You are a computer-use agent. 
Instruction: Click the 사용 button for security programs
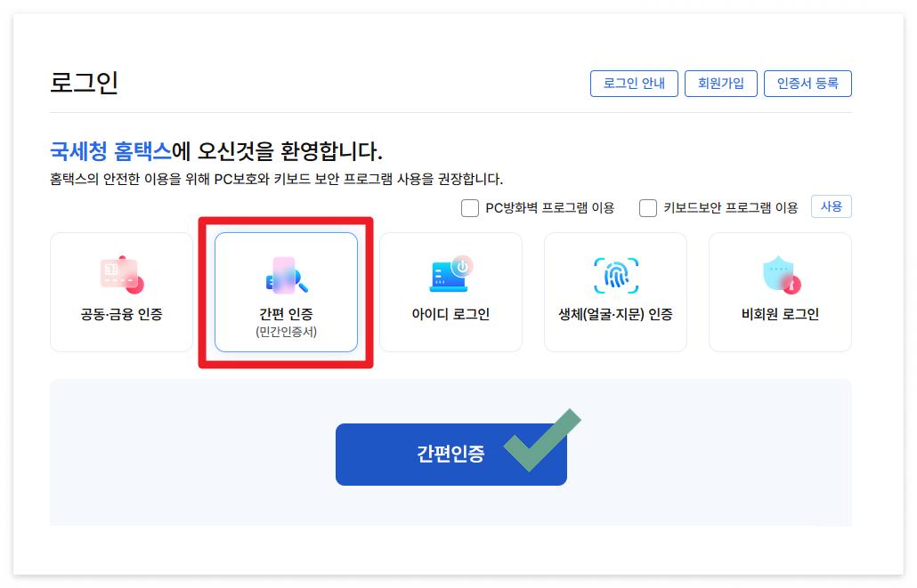[831, 206]
